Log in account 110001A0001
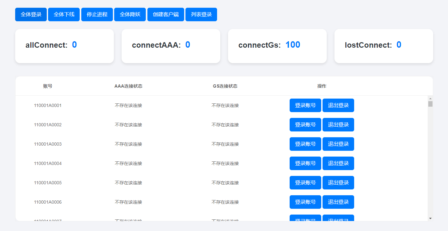The width and height of the screenshot is (448, 231). click(x=305, y=105)
